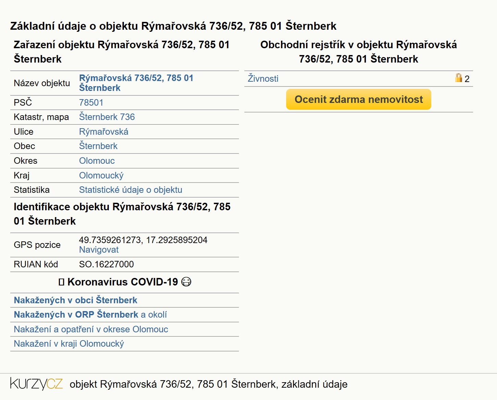Open the Živnosti link
Screen dimensions: 497x400
(x=263, y=79)
